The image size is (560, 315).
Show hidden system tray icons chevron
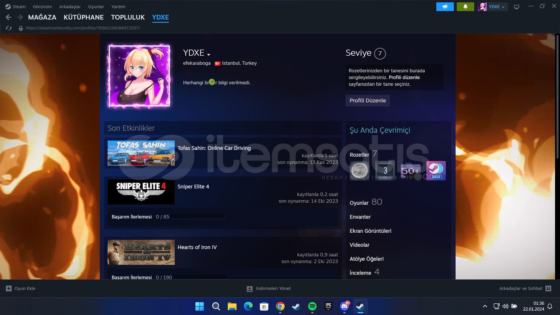485,306
